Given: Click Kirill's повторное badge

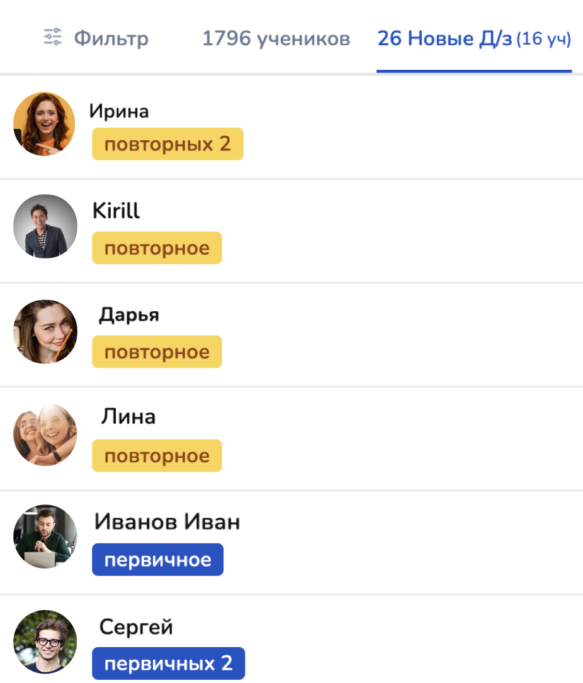Looking at the screenshot, I should [x=157, y=248].
